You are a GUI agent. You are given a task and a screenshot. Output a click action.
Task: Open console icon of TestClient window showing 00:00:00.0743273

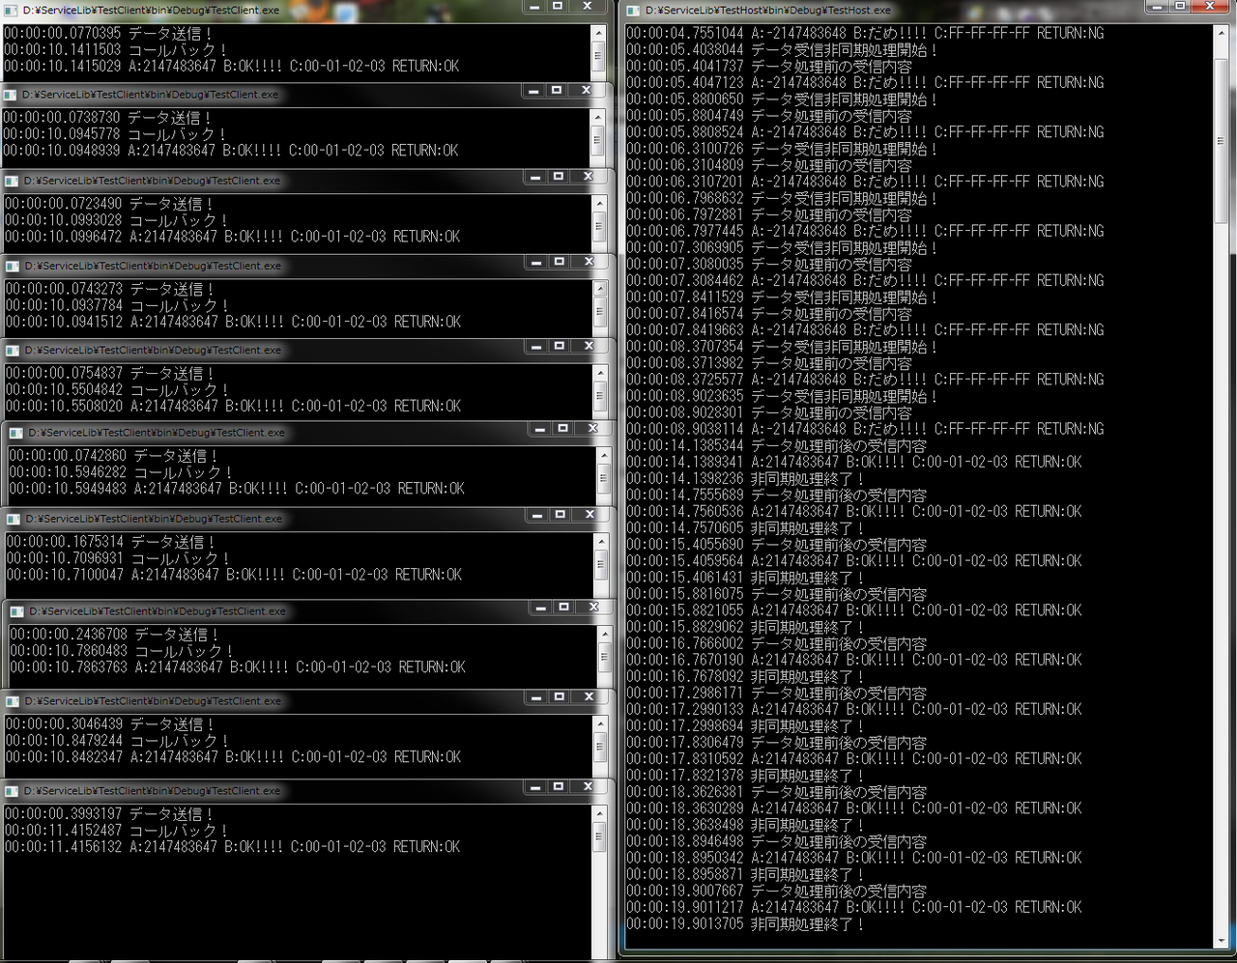click(x=13, y=266)
